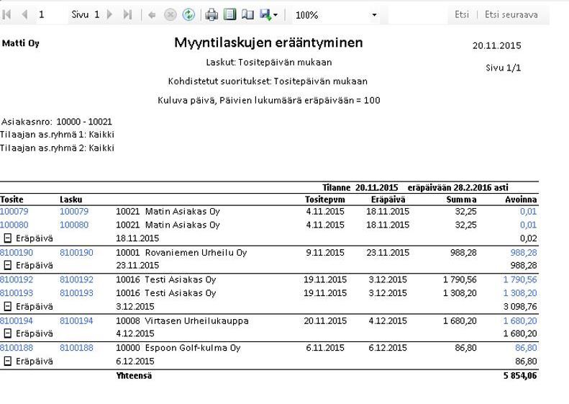The height and width of the screenshot is (404, 569).
Task: Refresh the report
Action: tap(188, 15)
